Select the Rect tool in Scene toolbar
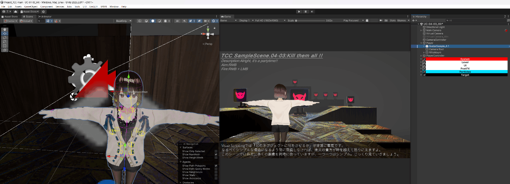510x184 pixels. 5,46
